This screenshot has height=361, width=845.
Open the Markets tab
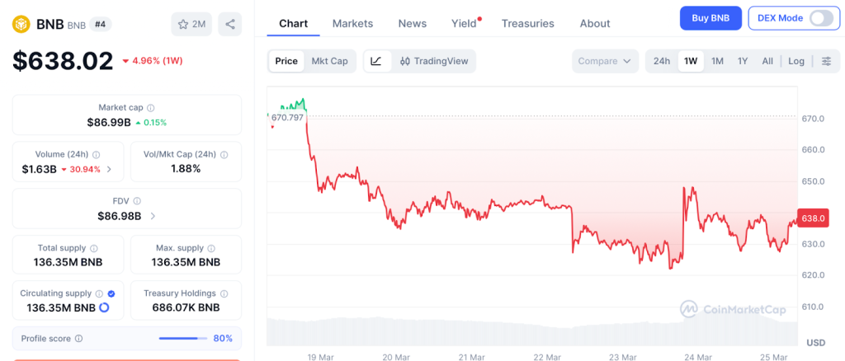coord(352,23)
